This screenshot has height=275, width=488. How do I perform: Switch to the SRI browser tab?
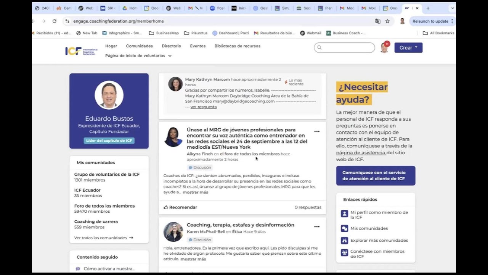(x=108, y=8)
